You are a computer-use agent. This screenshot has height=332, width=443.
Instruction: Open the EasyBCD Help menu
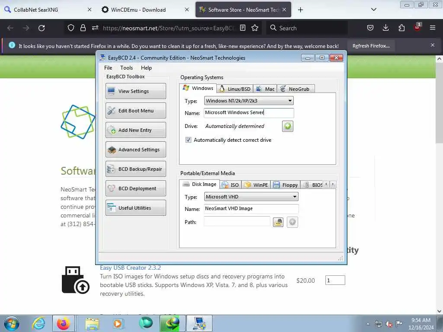146,68
